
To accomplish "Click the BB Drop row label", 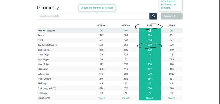I will (42, 84).
